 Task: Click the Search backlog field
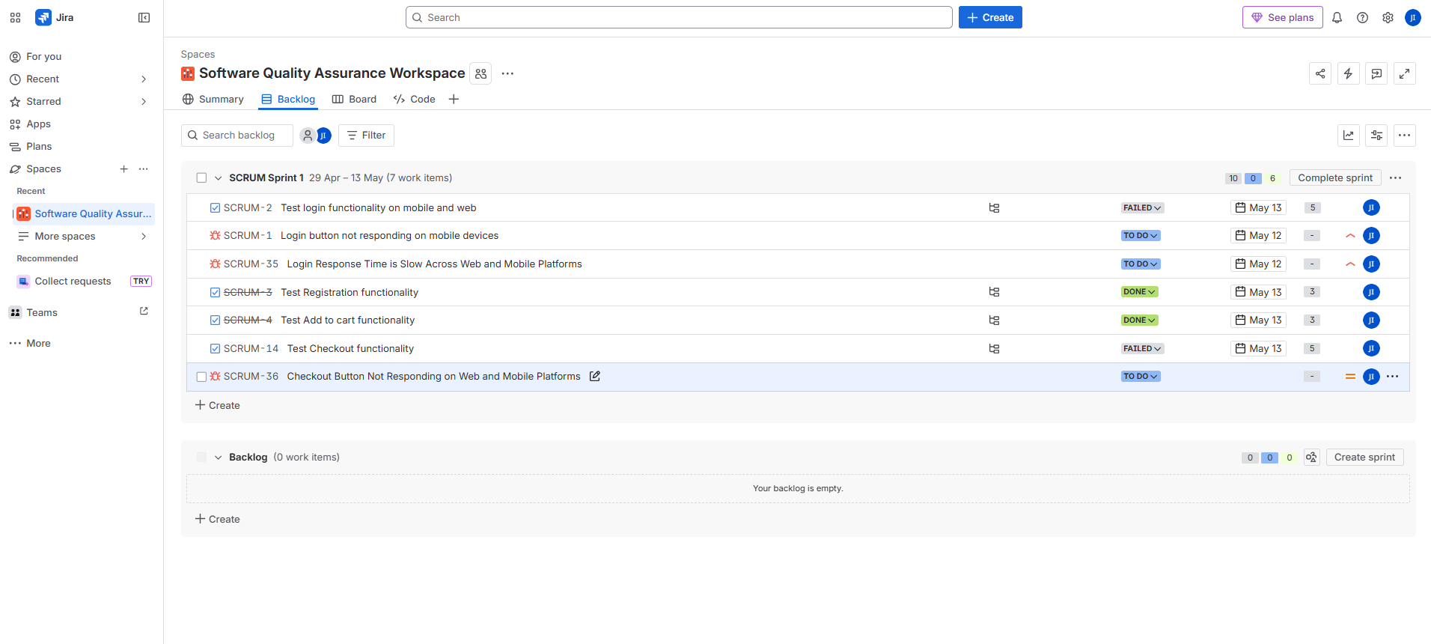coord(237,136)
